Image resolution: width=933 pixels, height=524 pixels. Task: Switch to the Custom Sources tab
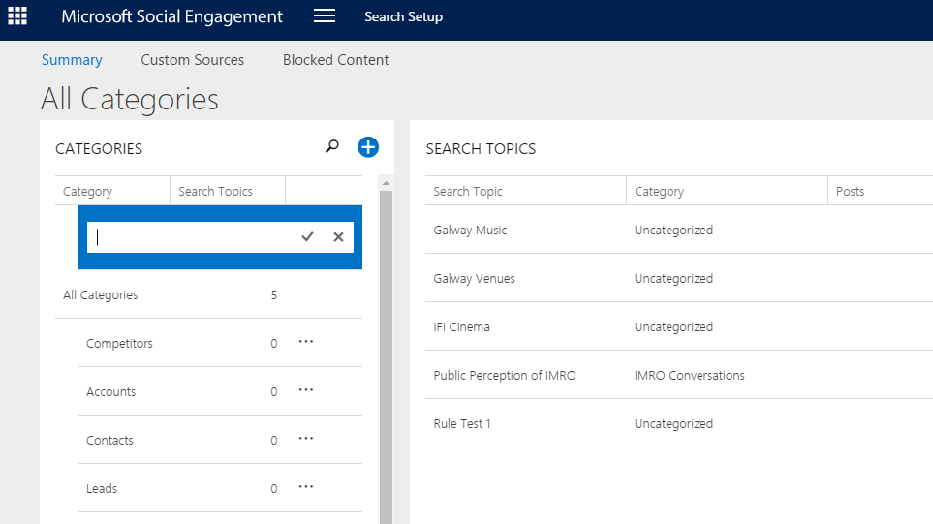point(192,60)
